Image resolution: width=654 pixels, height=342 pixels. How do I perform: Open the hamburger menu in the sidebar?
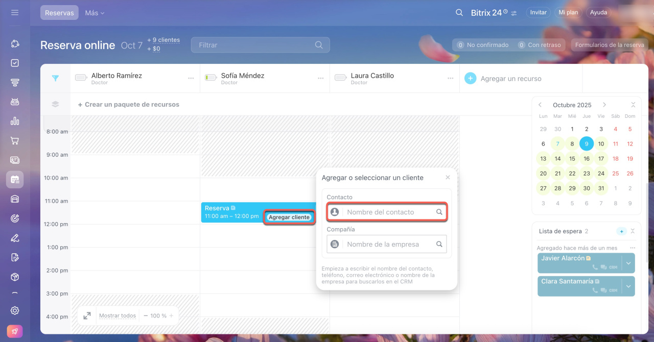click(15, 12)
